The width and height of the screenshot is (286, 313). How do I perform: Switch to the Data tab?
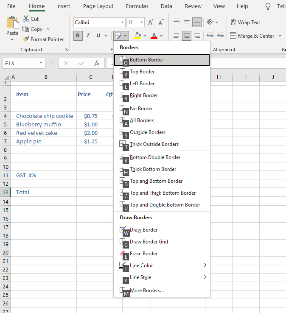[166, 6]
